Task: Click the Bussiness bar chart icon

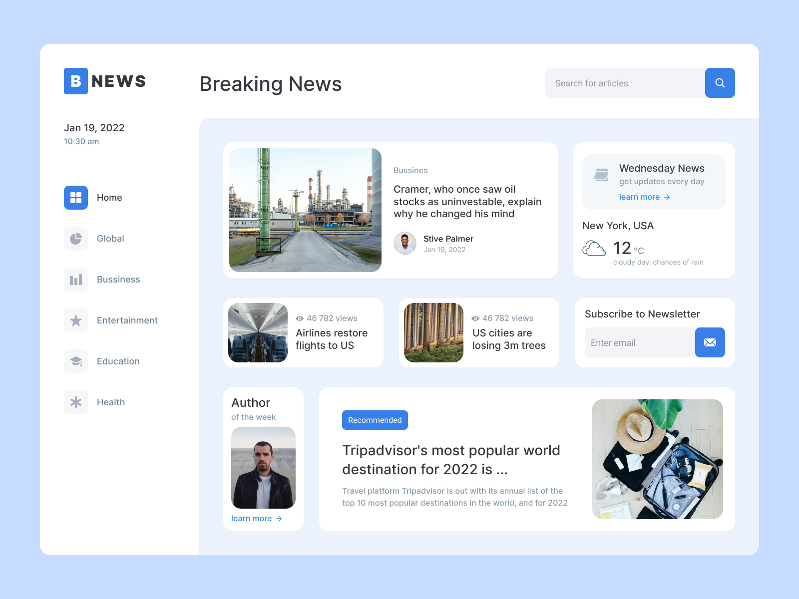Action: (76, 280)
